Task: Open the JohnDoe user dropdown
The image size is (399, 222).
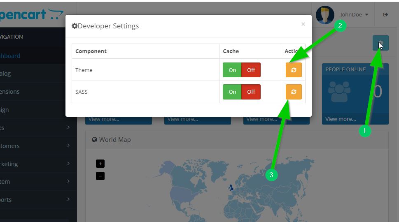Action: (354, 15)
